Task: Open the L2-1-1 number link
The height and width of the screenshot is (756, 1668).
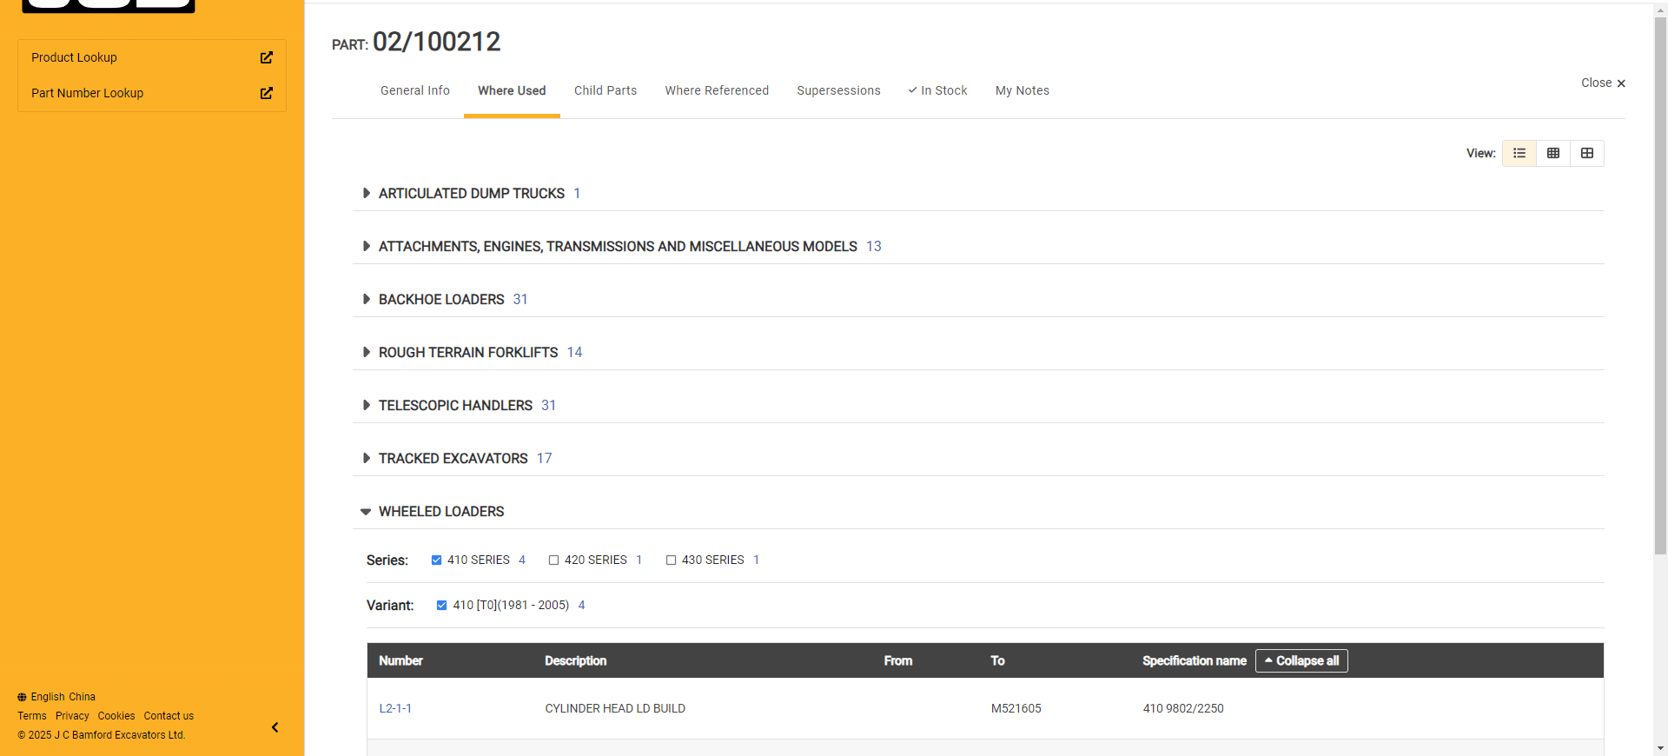Action: click(x=395, y=708)
